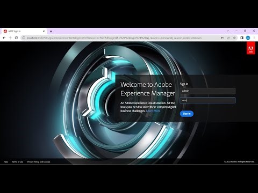Close the AEM Sign In tab

(44, 31)
